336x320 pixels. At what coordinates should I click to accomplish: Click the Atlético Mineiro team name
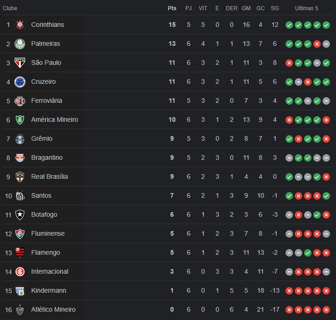53,309
